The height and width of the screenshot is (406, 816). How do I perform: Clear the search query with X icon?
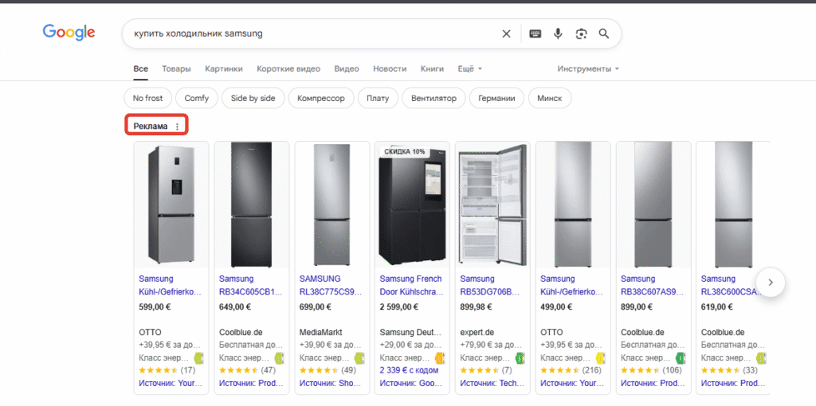pyautogui.click(x=506, y=33)
